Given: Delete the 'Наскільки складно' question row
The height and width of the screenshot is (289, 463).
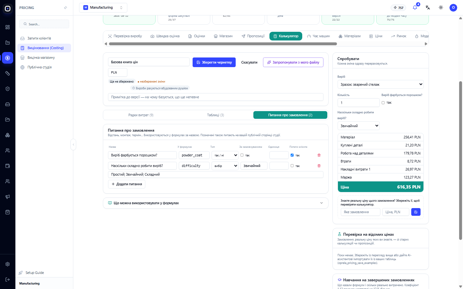Looking at the screenshot, I should (319, 166).
